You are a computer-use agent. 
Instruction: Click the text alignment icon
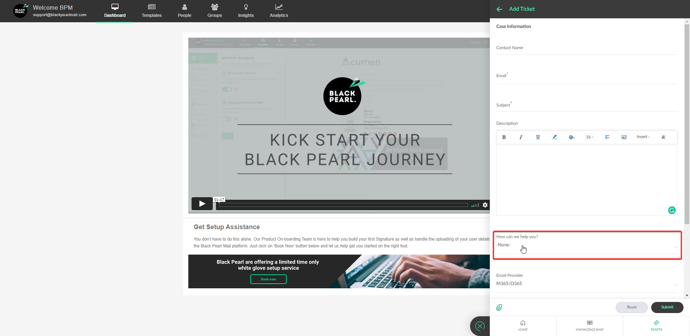click(607, 137)
